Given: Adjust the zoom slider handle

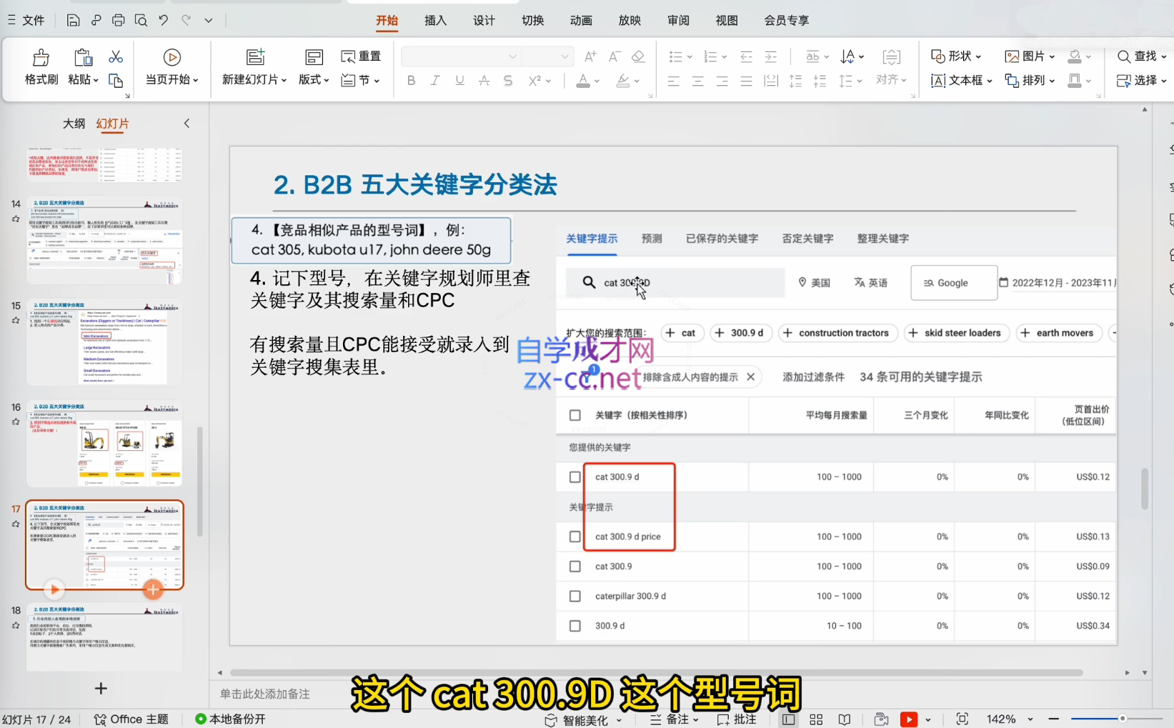Looking at the screenshot, I should pos(1122,719).
